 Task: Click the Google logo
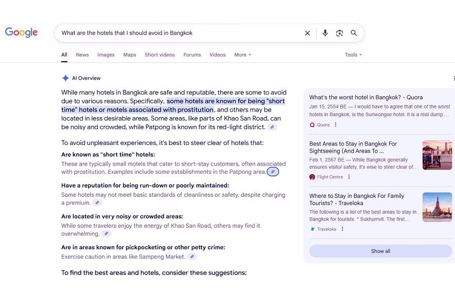pos(21,32)
